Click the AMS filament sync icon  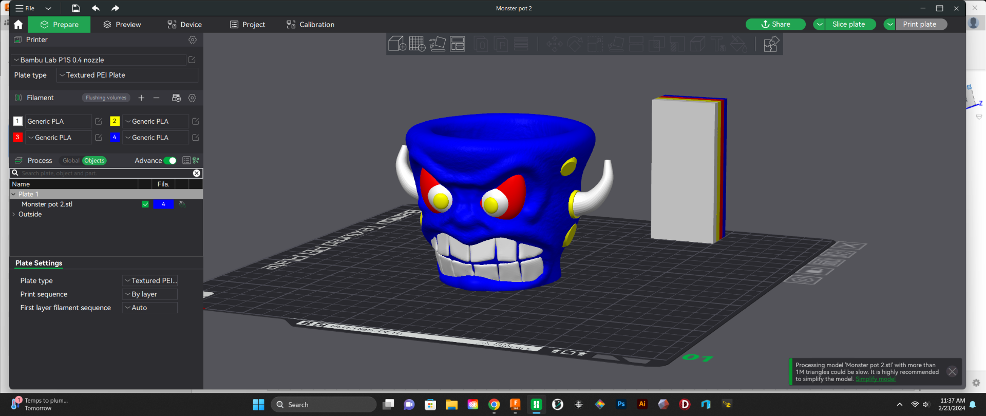[x=176, y=98]
